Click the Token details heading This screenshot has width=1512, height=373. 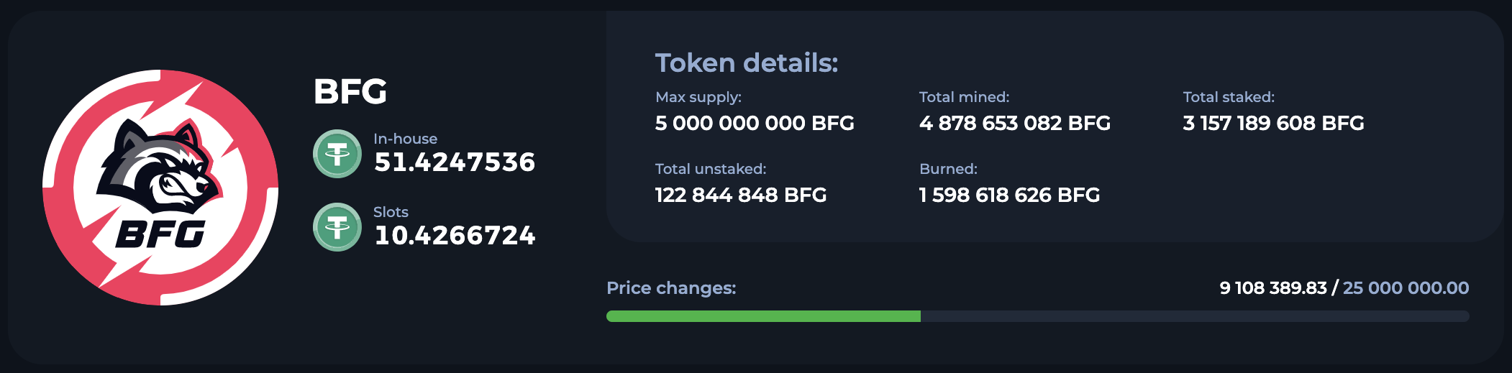point(747,63)
